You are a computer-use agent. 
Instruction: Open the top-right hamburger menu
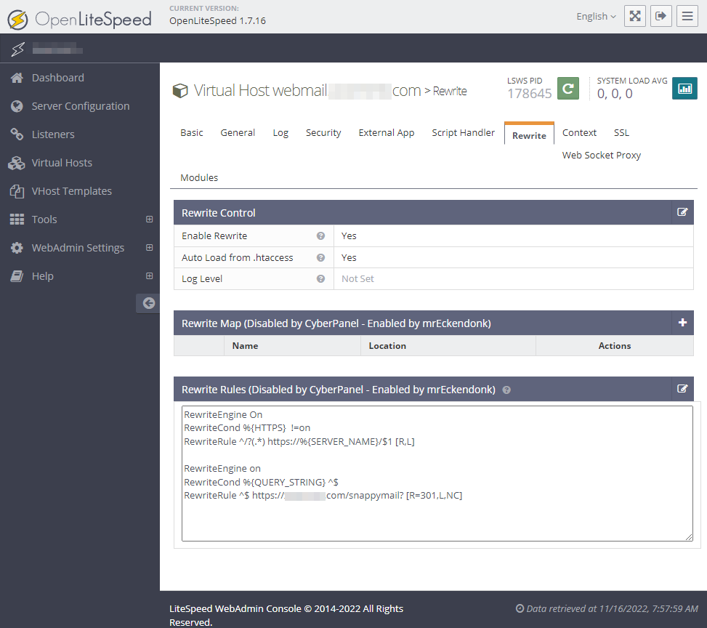[687, 15]
